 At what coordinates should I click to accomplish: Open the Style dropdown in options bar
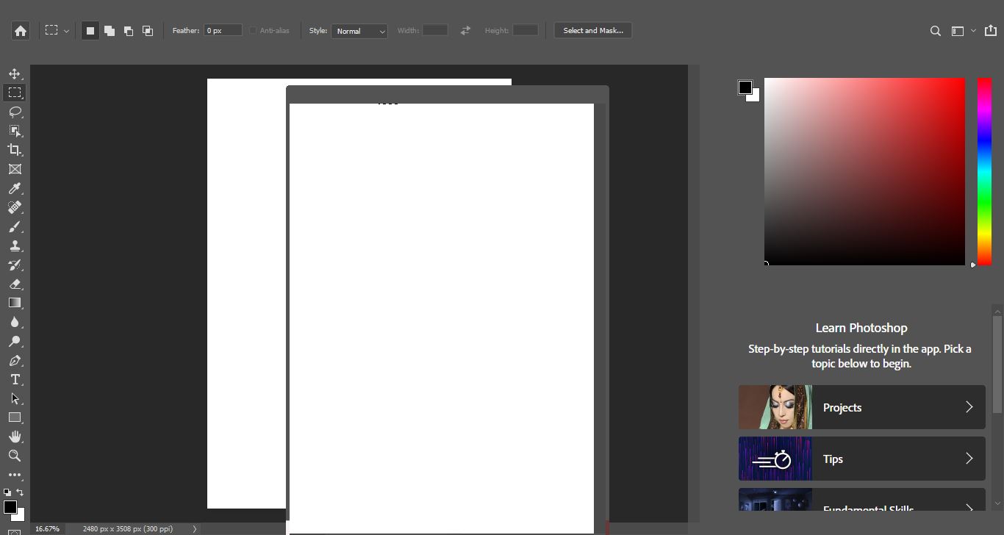(359, 31)
